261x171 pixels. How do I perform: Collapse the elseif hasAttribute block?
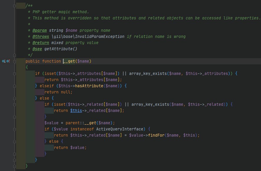pos(14,86)
